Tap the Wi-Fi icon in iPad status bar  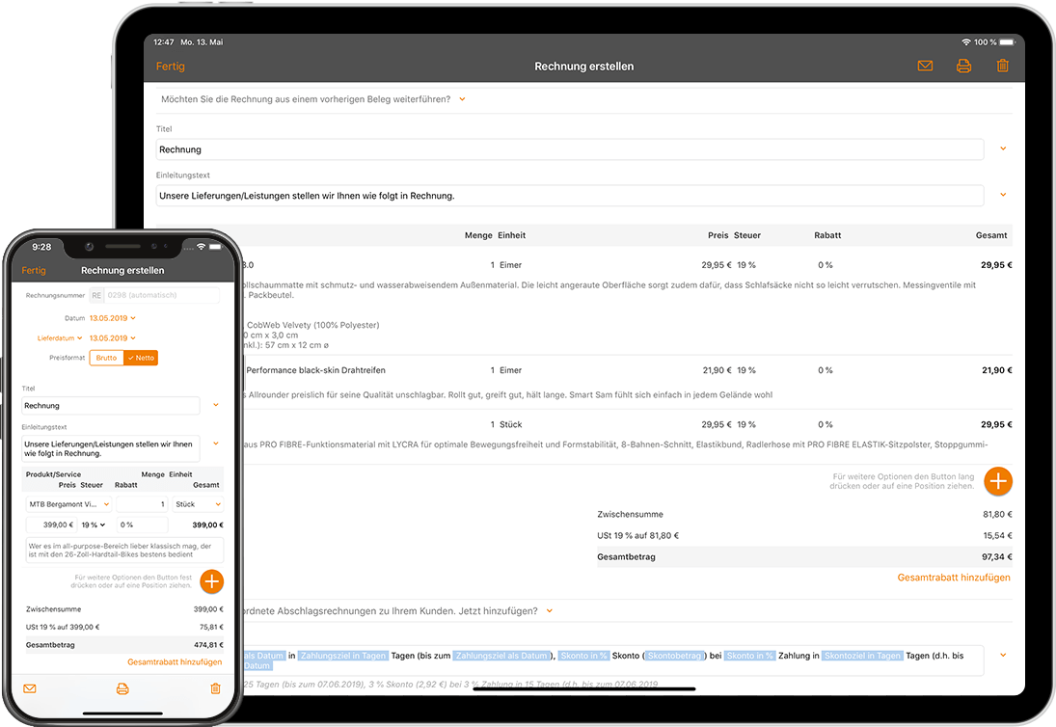(x=965, y=41)
